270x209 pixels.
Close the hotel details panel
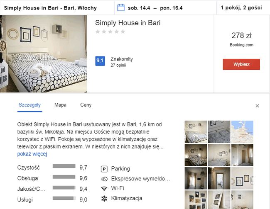(257, 106)
